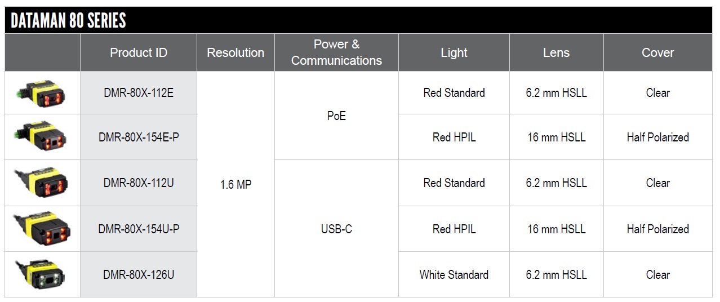Click the DMR-80X-154E-P scanner thumbnail
Screen dimensions: 720x302
(42, 137)
